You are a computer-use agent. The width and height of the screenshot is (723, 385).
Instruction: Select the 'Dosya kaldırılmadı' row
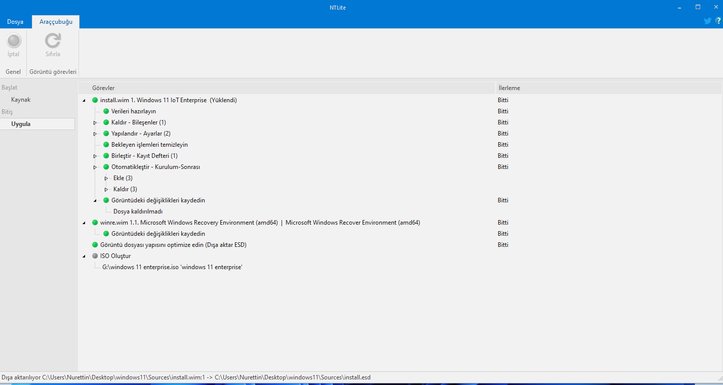(x=138, y=211)
